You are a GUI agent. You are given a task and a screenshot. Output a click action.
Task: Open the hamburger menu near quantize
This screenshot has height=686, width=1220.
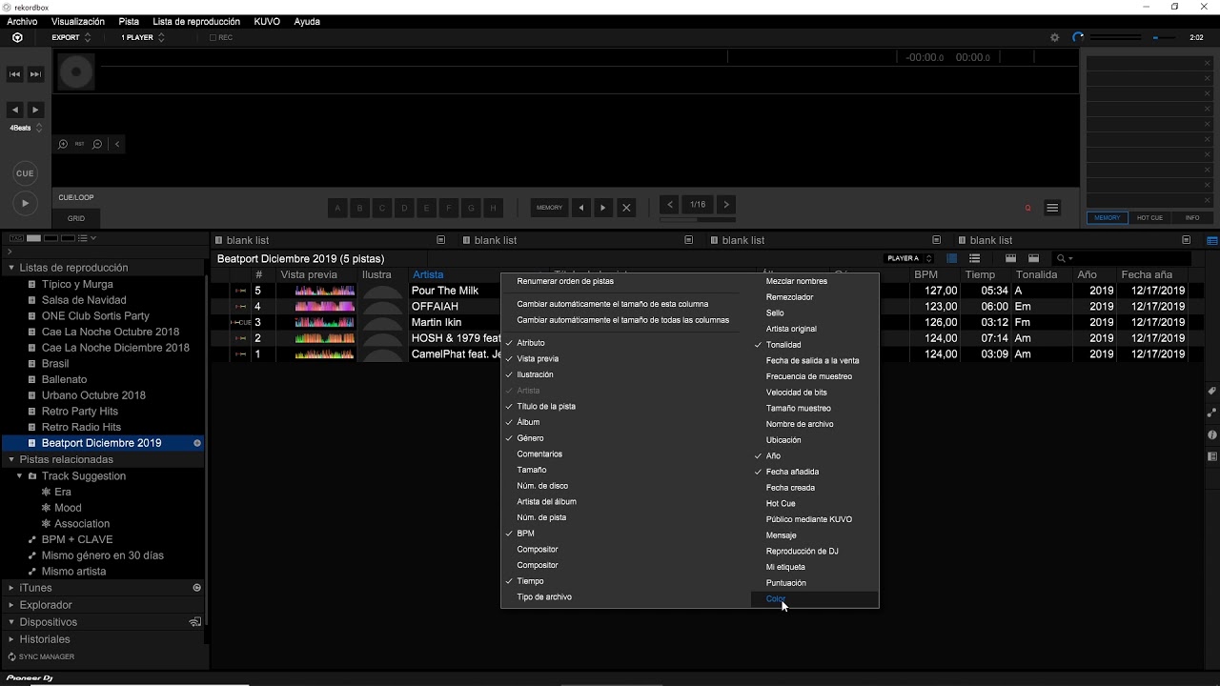1052,208
